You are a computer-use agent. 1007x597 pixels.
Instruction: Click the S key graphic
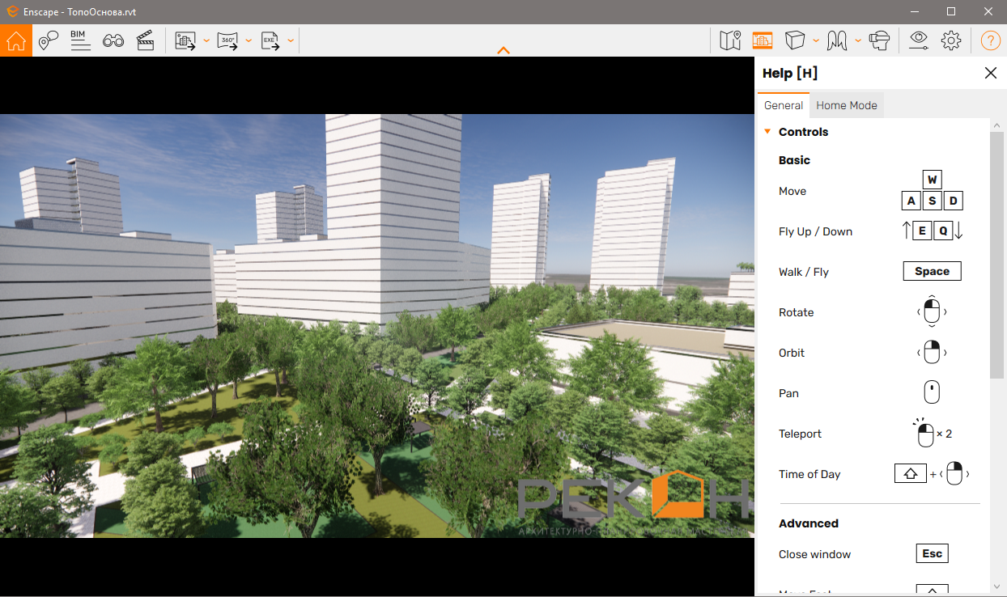click(x=933, y=201)
